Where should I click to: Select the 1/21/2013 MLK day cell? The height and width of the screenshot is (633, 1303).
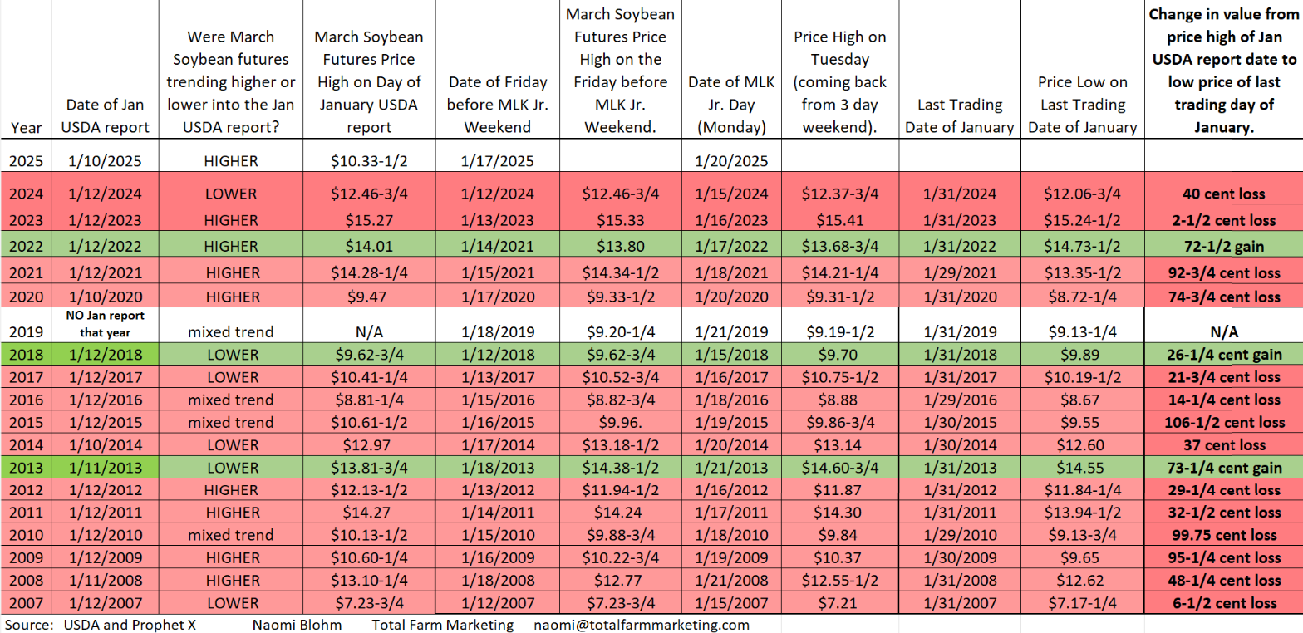730,467
